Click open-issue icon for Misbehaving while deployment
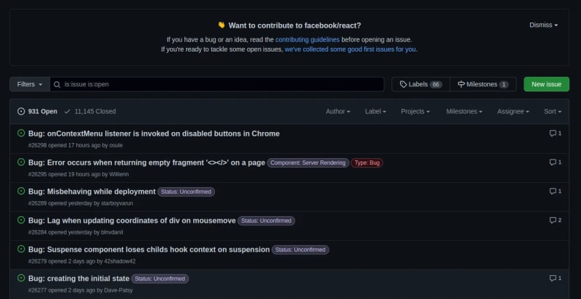The height and width of the screenshot is (299, 581). (x=21, y=191)
